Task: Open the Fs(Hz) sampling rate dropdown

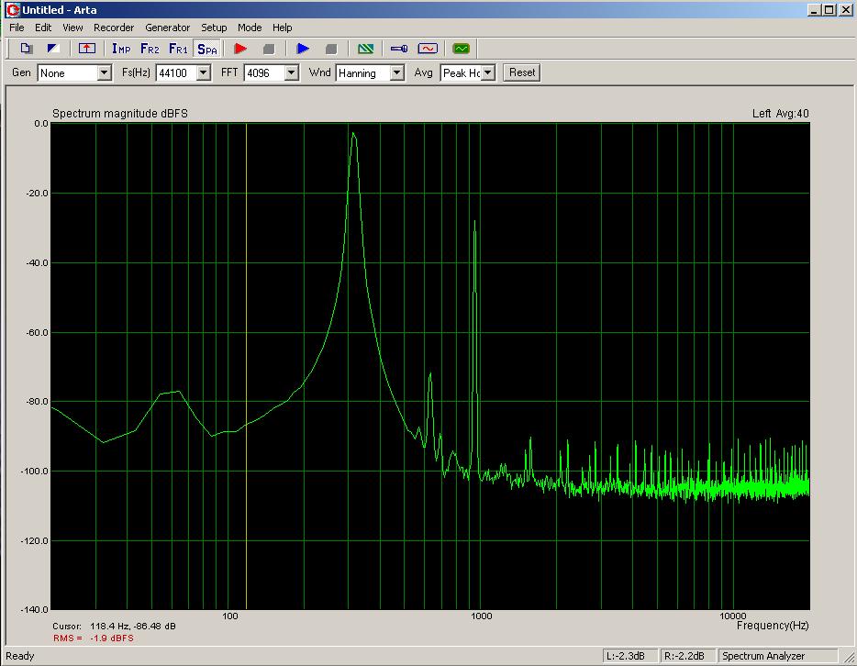Action: pyautogui.click(x=204, y=72)
